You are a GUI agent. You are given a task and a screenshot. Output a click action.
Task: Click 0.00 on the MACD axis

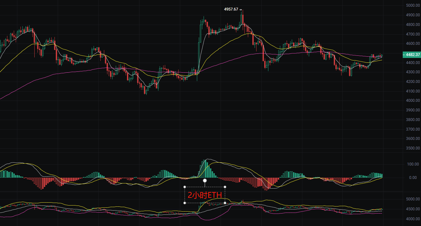pyautogui.click(x=413, y=178)
